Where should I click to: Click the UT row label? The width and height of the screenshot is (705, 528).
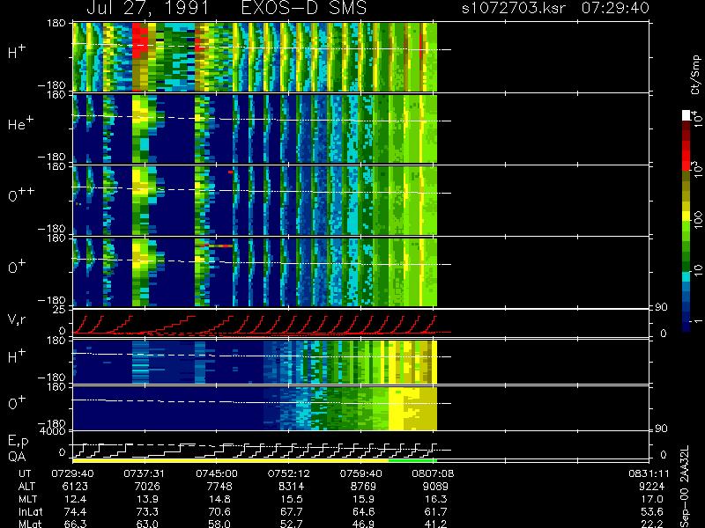(25, 473)
